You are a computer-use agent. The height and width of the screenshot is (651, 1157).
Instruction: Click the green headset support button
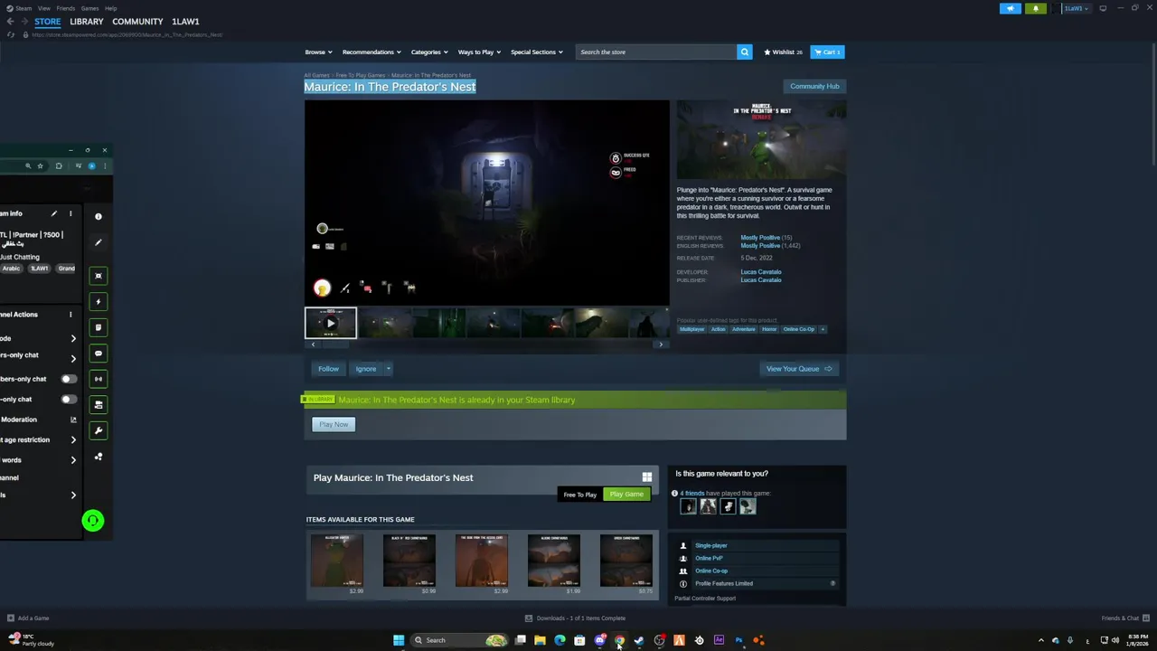(92, 520)
